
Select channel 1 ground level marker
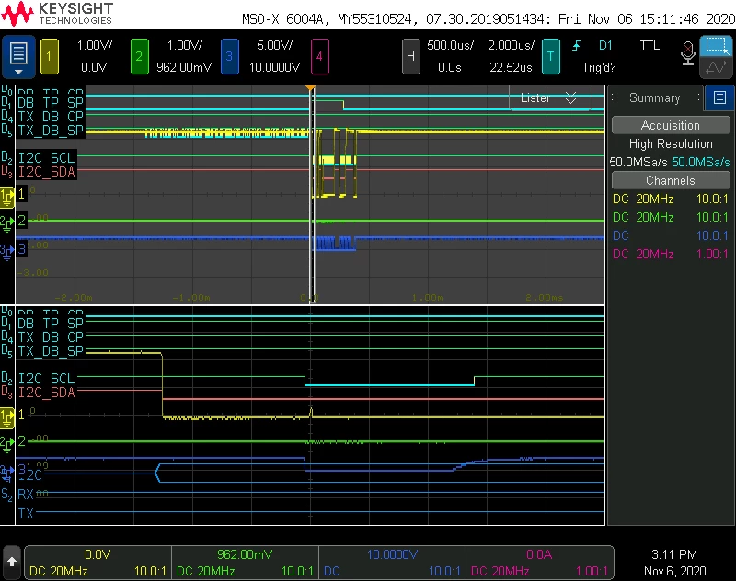pyautogui.click(x=7, y=197)
